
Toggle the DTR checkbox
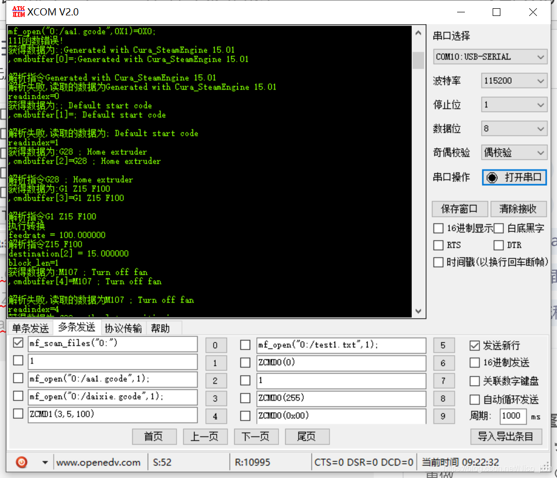point(499,245)
